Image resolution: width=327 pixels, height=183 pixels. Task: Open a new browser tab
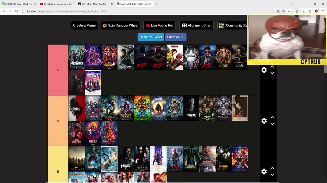[x=157, y=4]
